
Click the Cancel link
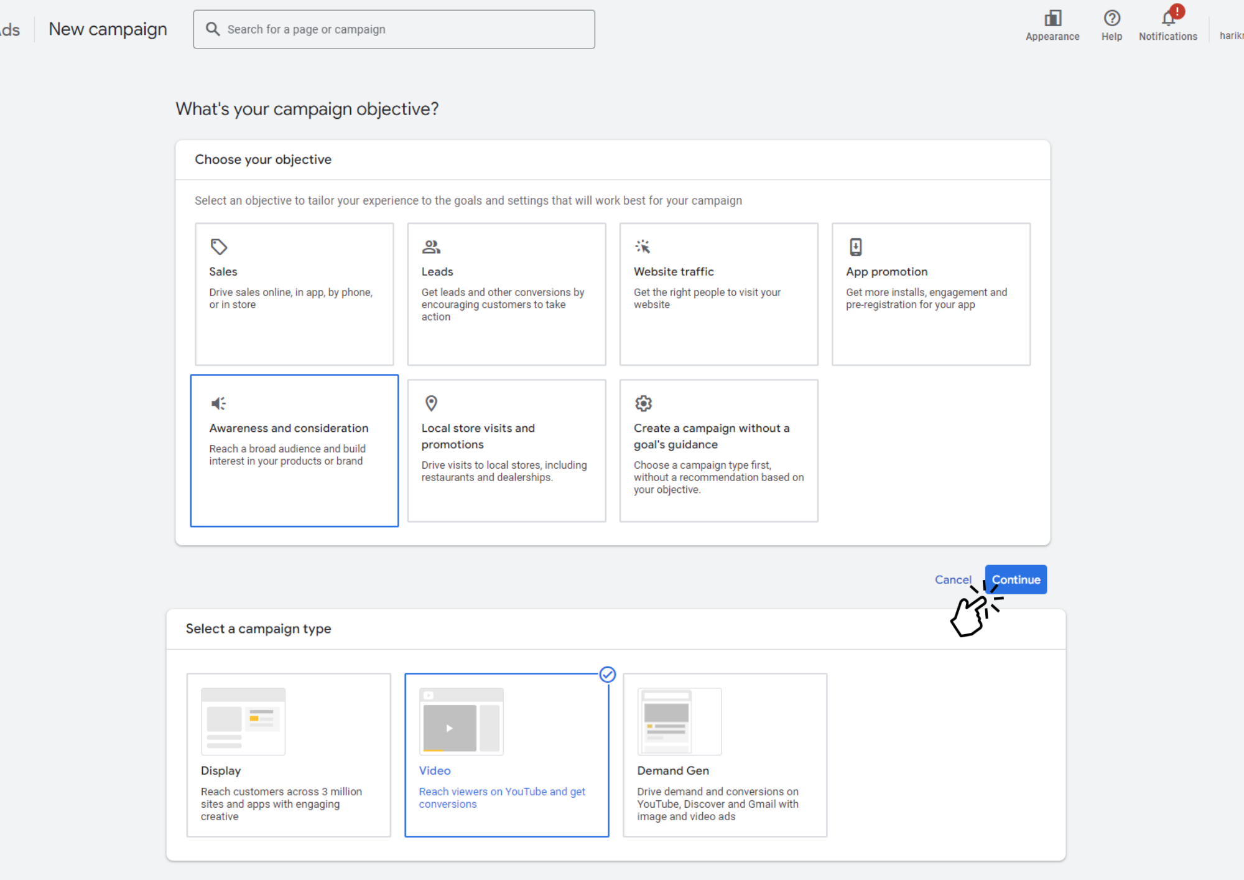(953, 579)
